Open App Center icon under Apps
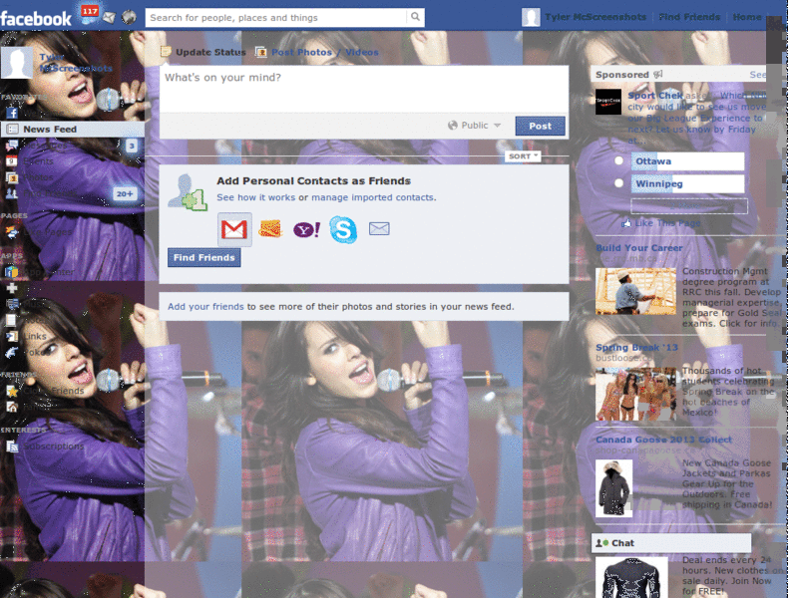The width and height of the screenshot is (798, 598). coord(11,272)
